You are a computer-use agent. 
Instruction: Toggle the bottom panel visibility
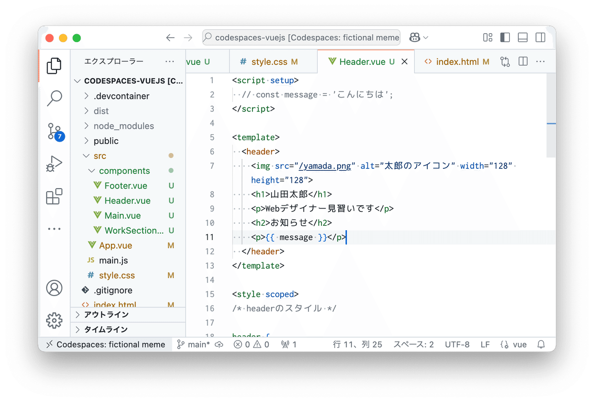(523, 38)
